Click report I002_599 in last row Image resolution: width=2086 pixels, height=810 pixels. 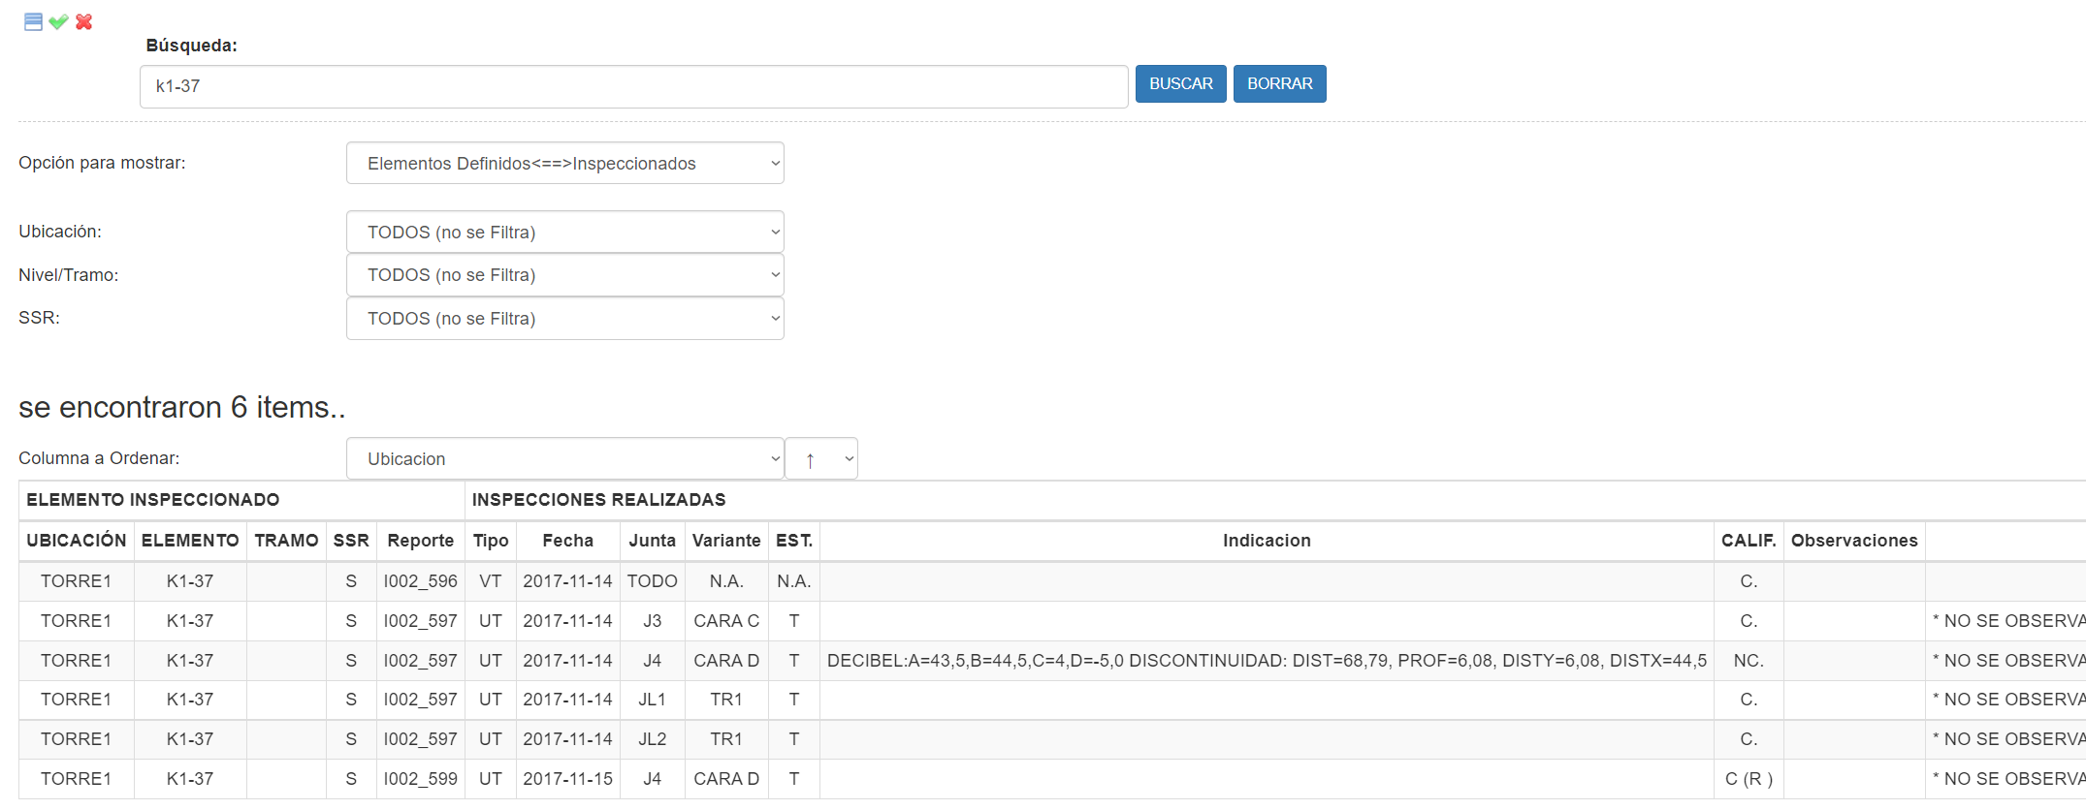pyautogui.click(x=420, y=779)
